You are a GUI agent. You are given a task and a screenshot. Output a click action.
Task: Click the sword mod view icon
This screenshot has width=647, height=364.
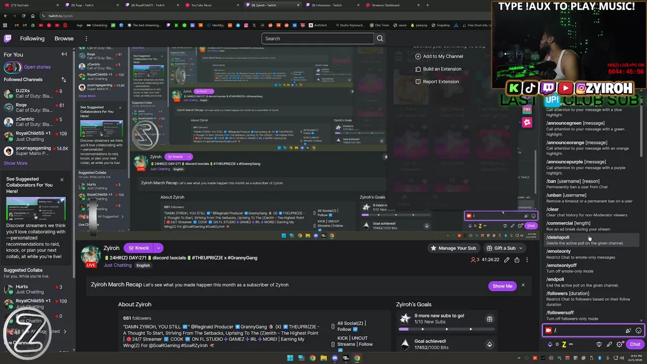point(609,344)
